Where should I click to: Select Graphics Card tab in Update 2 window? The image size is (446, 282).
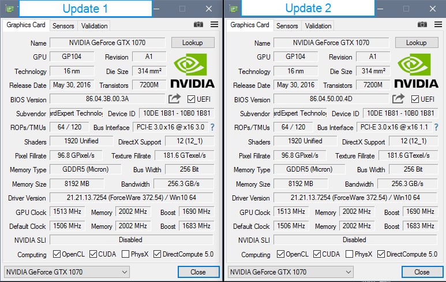click(250, 25)
